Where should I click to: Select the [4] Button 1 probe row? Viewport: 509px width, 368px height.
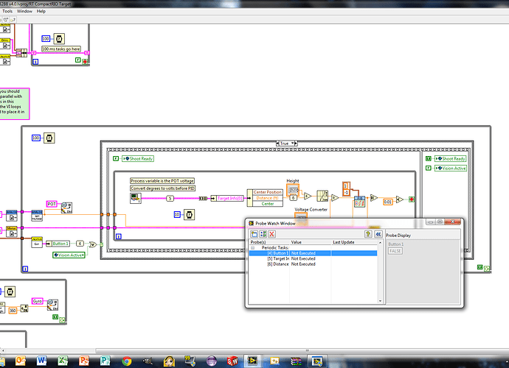[x=313, y=253]
